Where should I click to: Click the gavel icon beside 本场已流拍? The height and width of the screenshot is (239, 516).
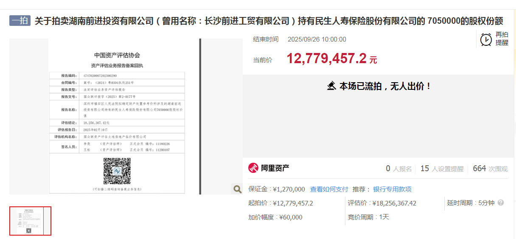coord(331,86)
